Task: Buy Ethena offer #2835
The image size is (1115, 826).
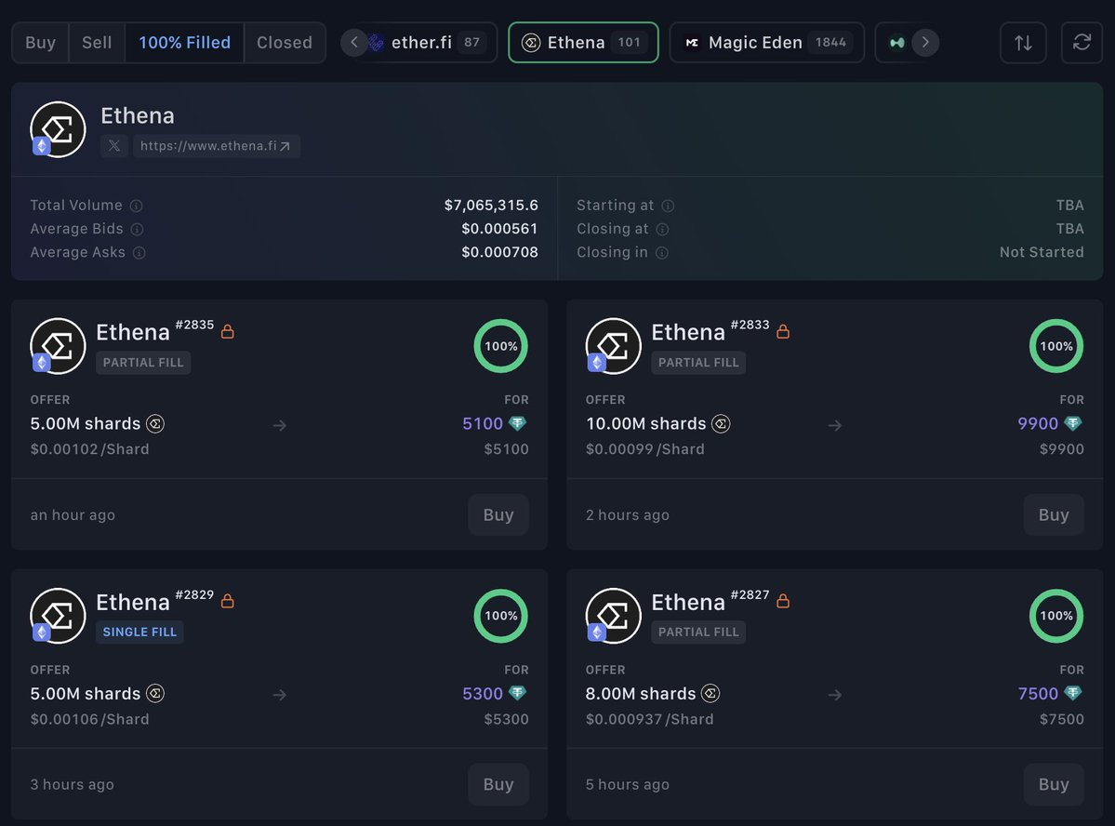Action: click(x=498, y=514)
